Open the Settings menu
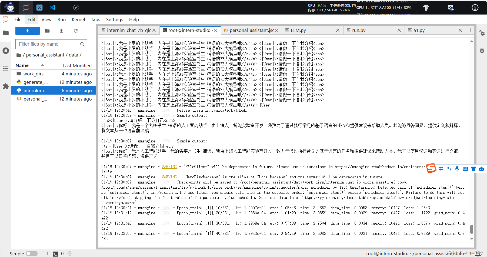Image resolution: width=487 pixels, height=257 pixels. (x=115, y=19)
